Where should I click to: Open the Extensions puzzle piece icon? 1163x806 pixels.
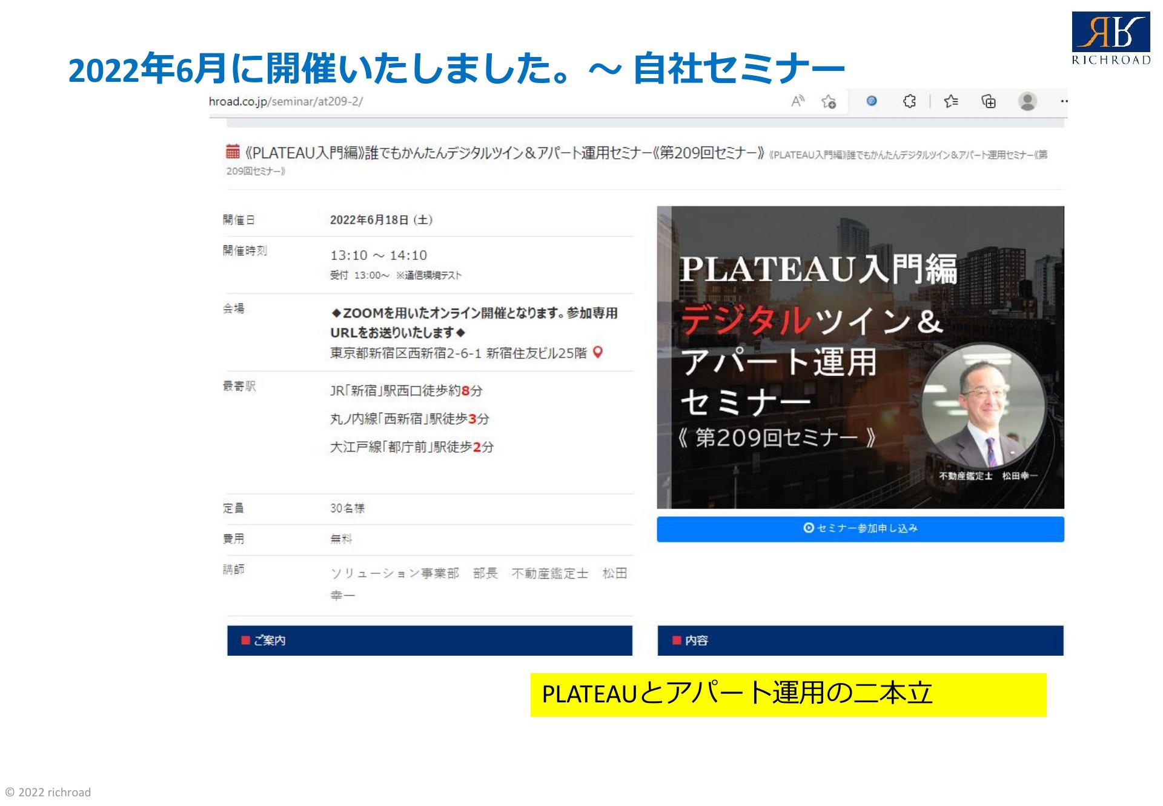click(909, 101)
